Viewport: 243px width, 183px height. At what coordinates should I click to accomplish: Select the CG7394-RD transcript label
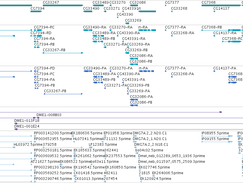41,33
